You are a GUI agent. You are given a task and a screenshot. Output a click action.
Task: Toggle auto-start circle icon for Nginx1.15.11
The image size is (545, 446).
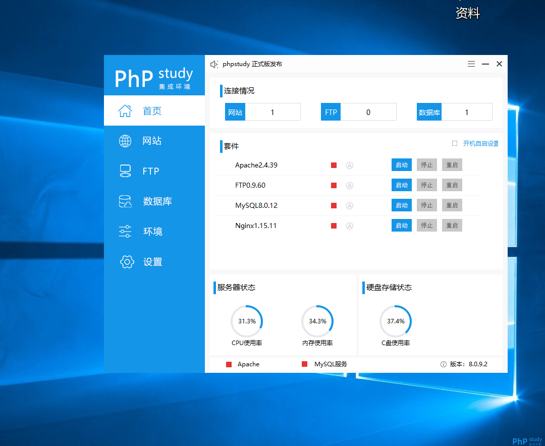pos(350,226)
